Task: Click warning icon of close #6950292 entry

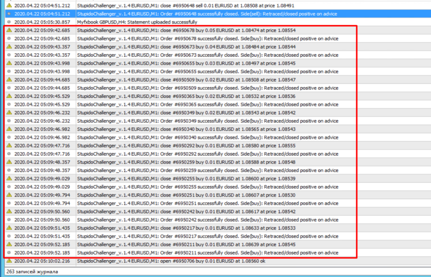Action: pos(9,146)
